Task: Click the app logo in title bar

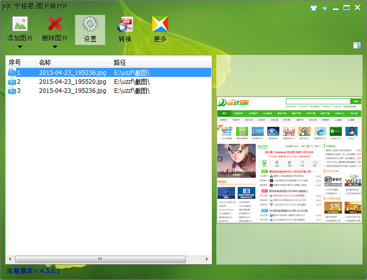Action: coord(7,7)
